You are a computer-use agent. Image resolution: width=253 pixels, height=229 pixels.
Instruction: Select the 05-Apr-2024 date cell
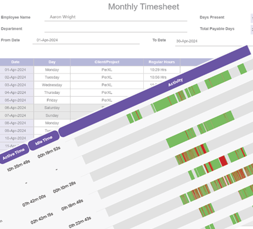16,100
